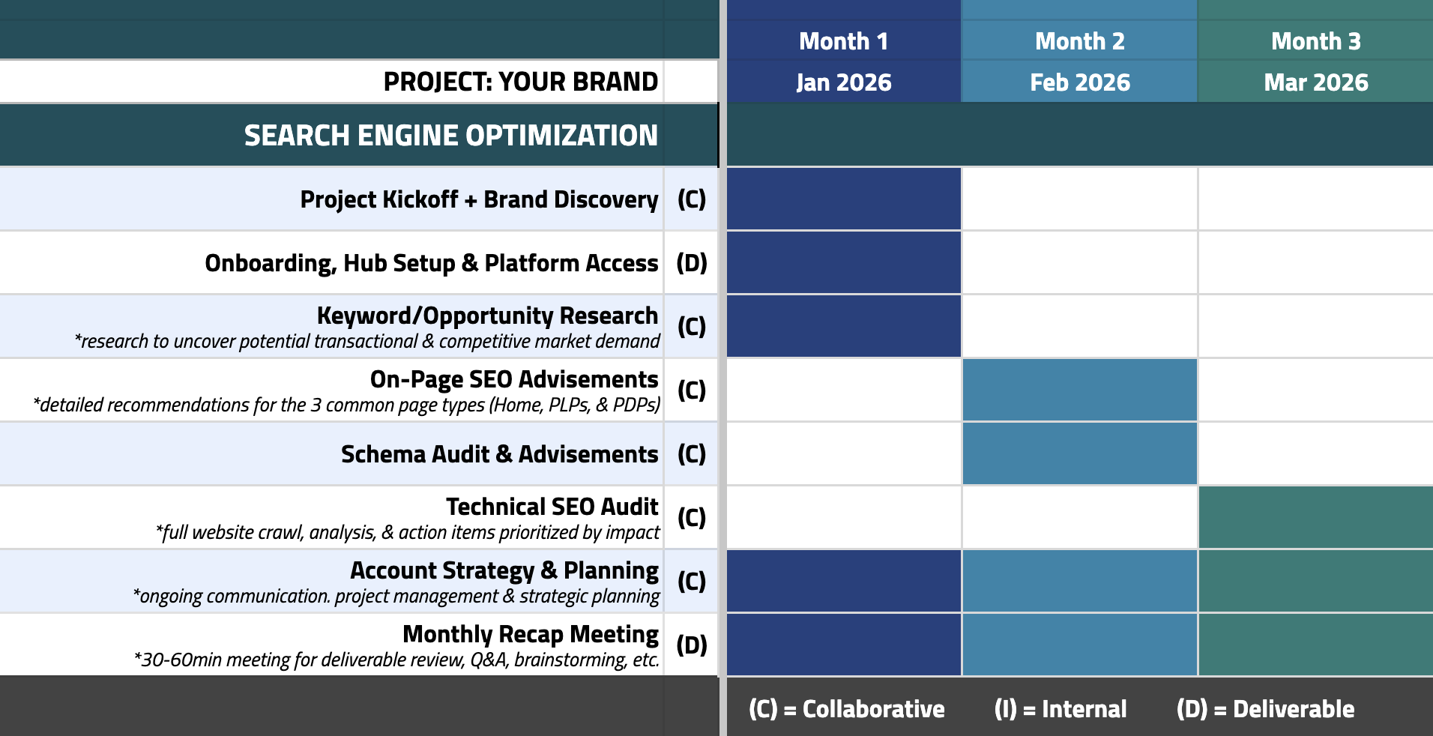The height and width of the screenshot is (736, 1433).
Task: Click the Schema Audit & Advisements label
Action: click(499, 454)
